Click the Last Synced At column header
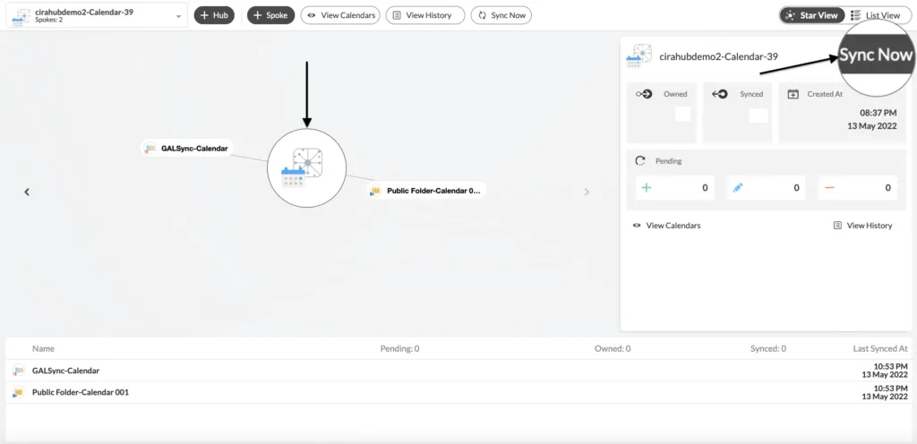The image size is (917, 444). point(880,348)
